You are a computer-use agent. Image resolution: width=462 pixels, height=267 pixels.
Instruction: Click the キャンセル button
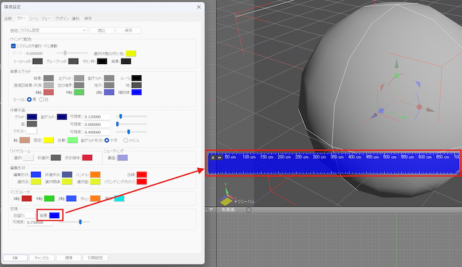[42, 258]
